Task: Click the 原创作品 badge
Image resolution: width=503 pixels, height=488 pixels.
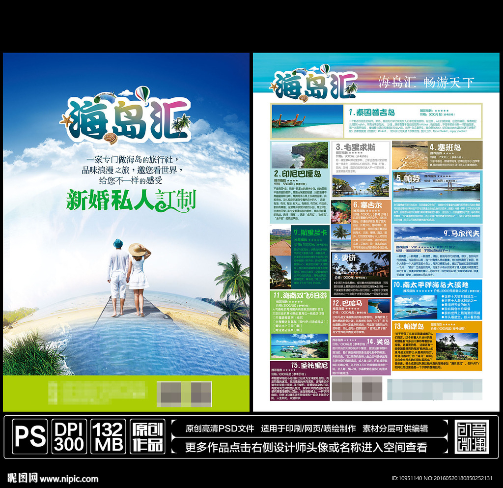Action: tap(146, 435)
